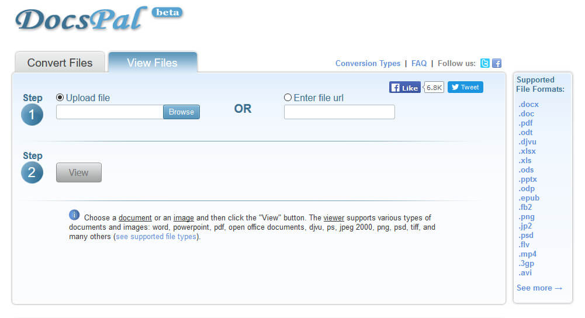Open the Conversion Types link
The width and height of the screenshot is (585, 318).
tap(368, 64)
